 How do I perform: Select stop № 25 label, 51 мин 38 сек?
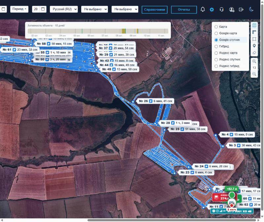point(188,129)
